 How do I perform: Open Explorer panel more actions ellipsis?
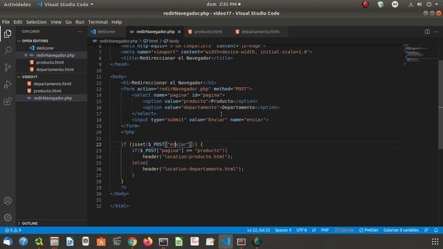click(80, 32)
